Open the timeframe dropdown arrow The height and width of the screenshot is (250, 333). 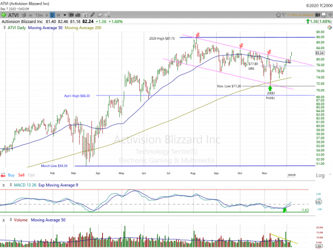(x=65, y=15)
